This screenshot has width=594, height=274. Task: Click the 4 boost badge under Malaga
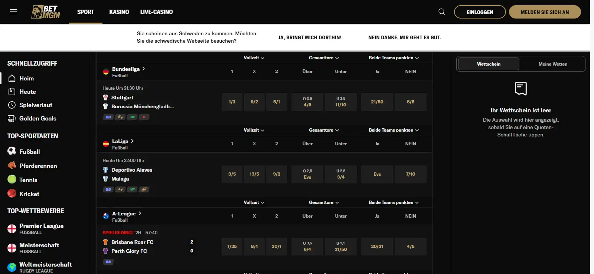click(x=120, y=189)
